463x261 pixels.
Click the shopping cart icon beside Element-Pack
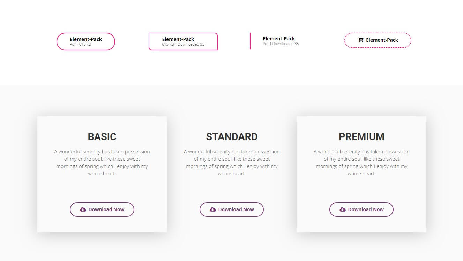coord(361,40)
